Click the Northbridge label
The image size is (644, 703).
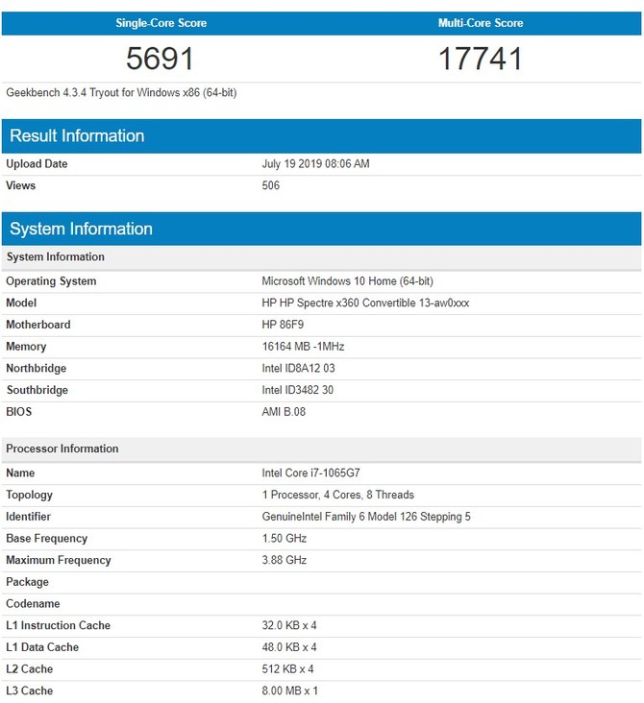click(36, 368)
